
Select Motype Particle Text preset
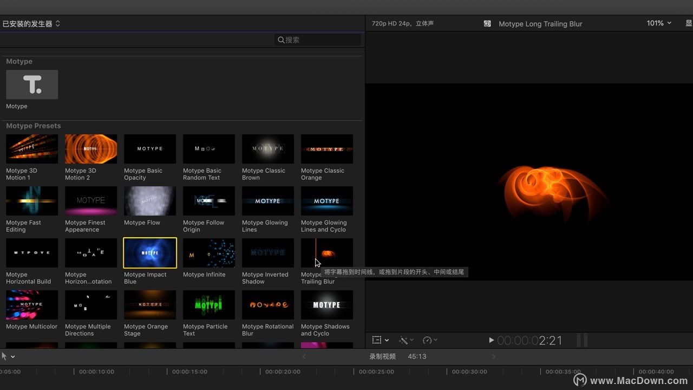click(x=209, y=305)
